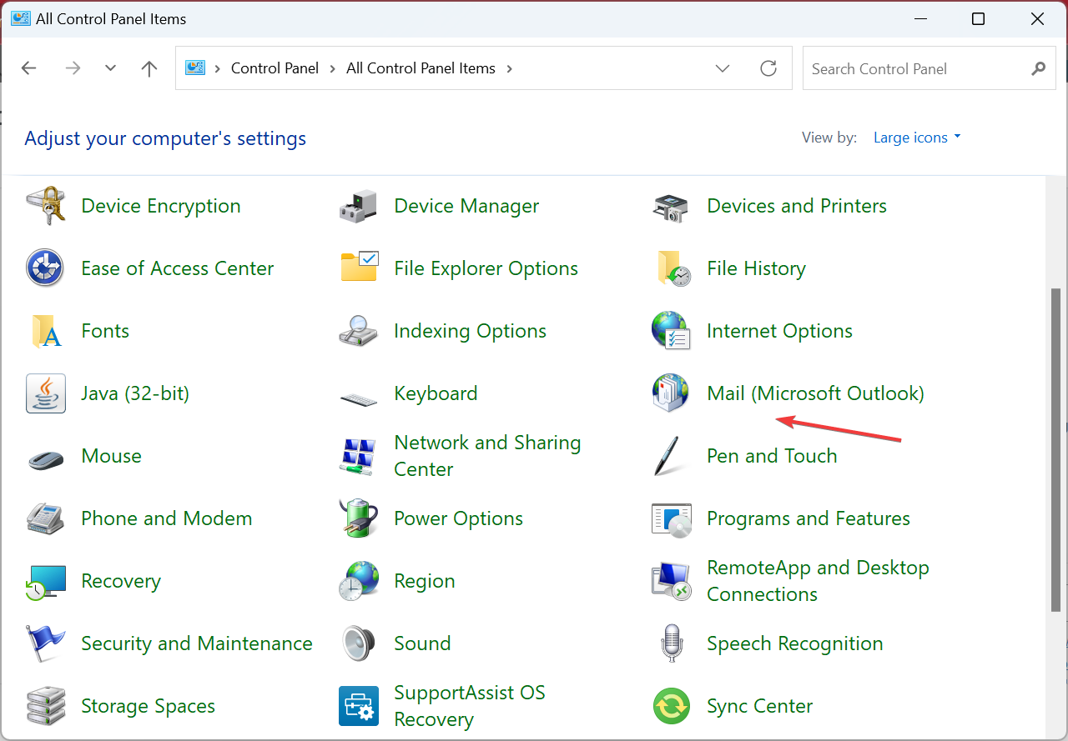
Task: Open the Network and Sharing Center link
Action: 487,456
